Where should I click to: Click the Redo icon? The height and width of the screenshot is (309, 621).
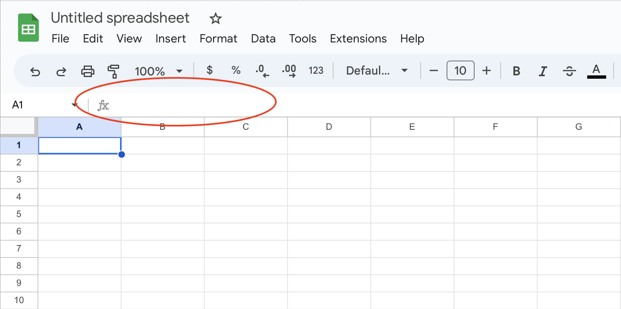click(61, 71)
